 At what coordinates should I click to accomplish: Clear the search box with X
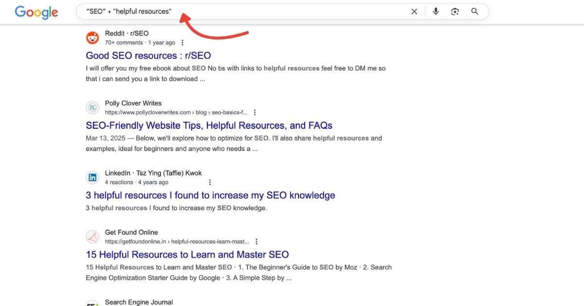pos(414,12)
